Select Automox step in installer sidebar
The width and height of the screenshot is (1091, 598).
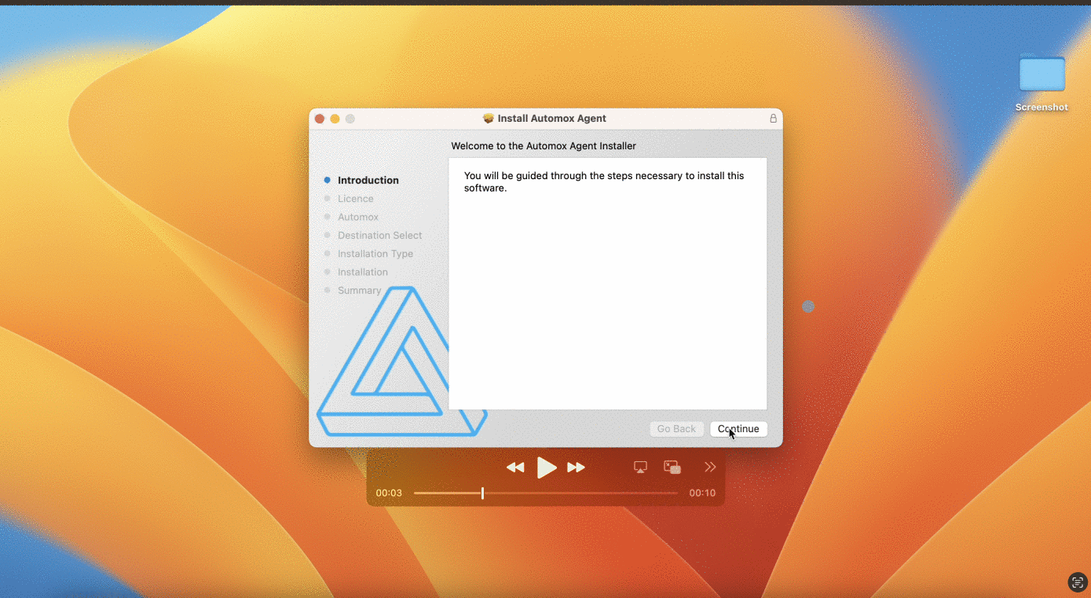[358, 217]
